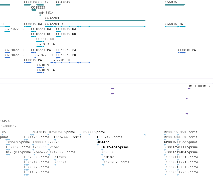Viewport: 213px width, 176px height.
Task: Click EST bs75g03.5prime
Action: click(8, 155)
